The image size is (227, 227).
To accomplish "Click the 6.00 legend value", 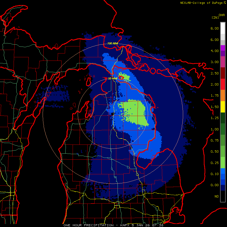I will coord(215,40).
